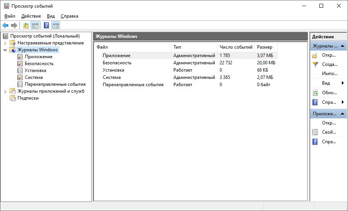Open the Спра... submenu arrow in Actions

[343, 102]
